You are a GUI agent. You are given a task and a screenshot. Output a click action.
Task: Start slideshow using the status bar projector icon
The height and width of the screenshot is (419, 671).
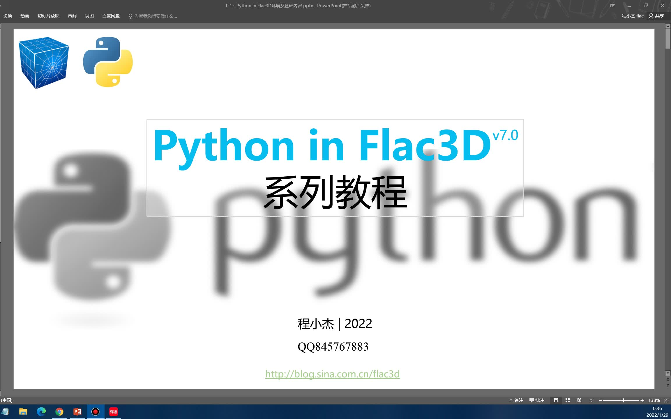(x=591, y=401)
